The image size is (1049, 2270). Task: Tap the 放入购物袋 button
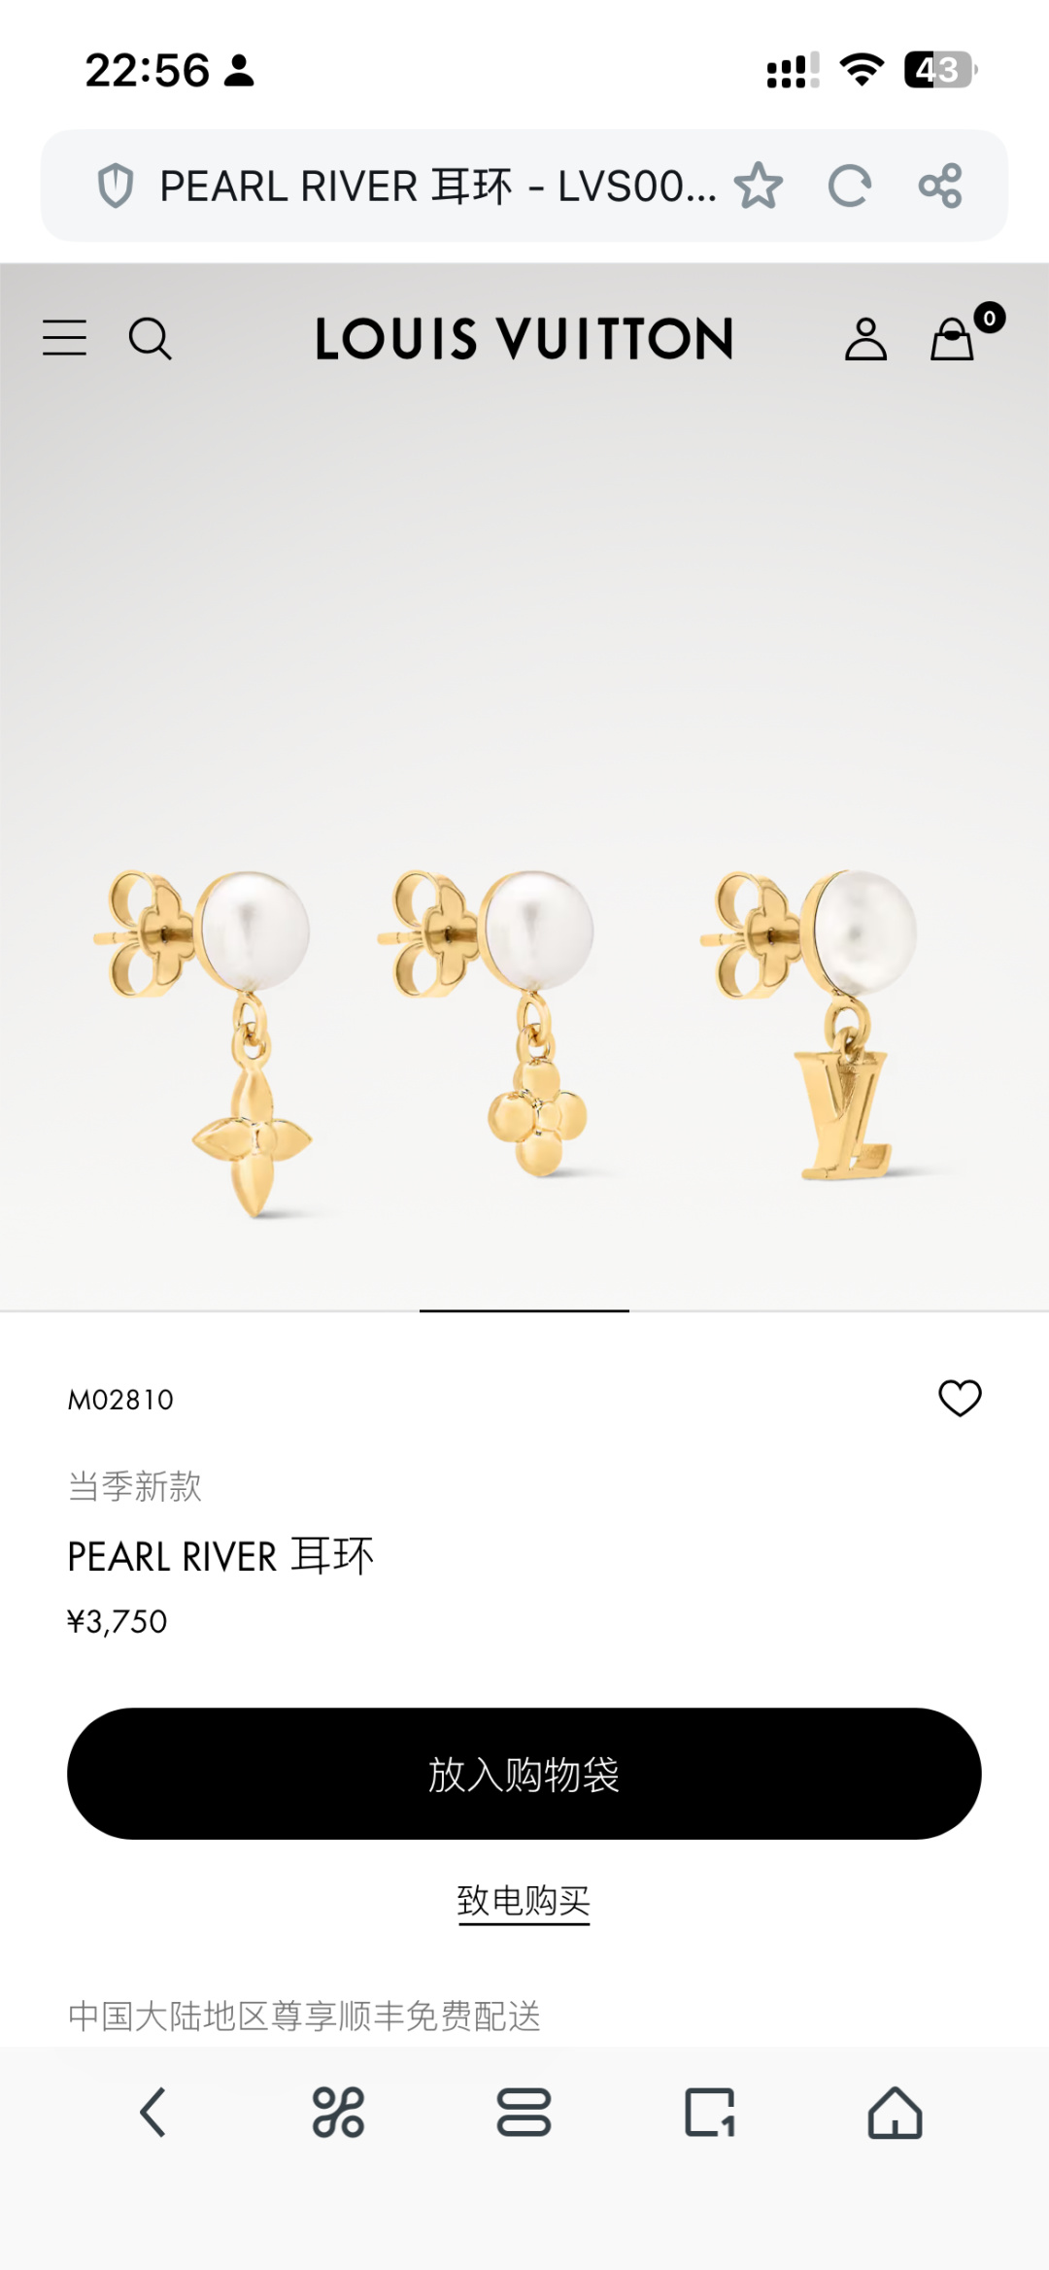524,1774
